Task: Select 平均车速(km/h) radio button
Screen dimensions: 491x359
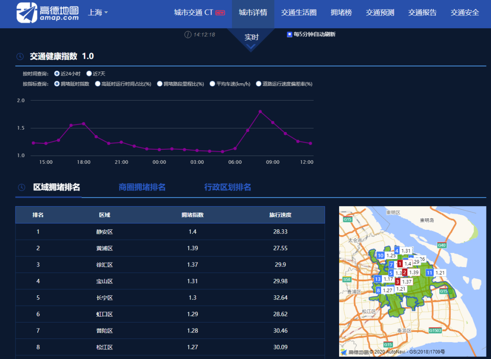Action: point(212,84)
